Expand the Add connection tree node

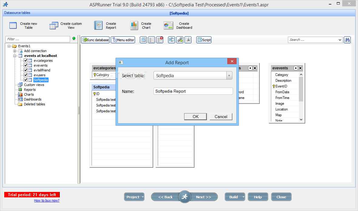[15, 51]
